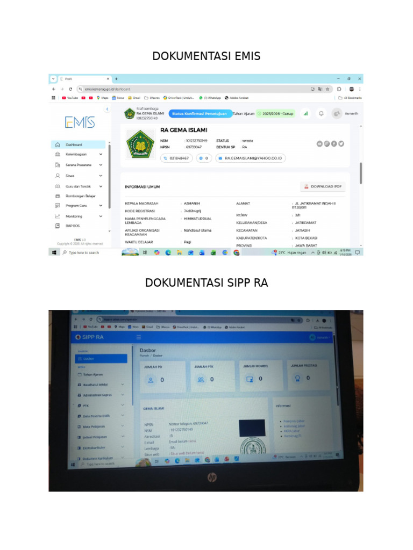Click the phone number 021848467 chip
Screen dimensions: 413x550
176,158
